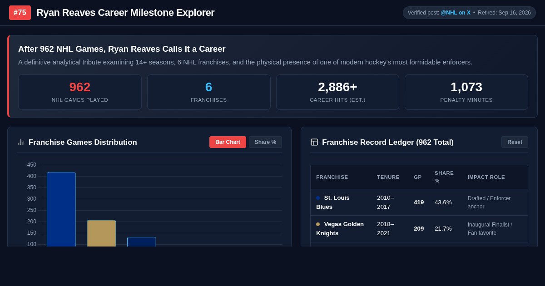Click the Retired: Sep 16, 2026 text
Screen dimensions: 545x286
[x=504, y=13]
